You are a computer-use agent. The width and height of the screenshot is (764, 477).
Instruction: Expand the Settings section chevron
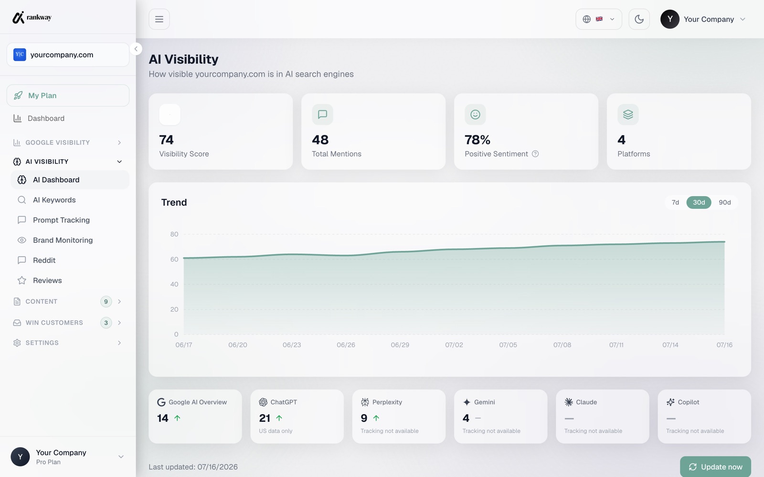(119, 343)
